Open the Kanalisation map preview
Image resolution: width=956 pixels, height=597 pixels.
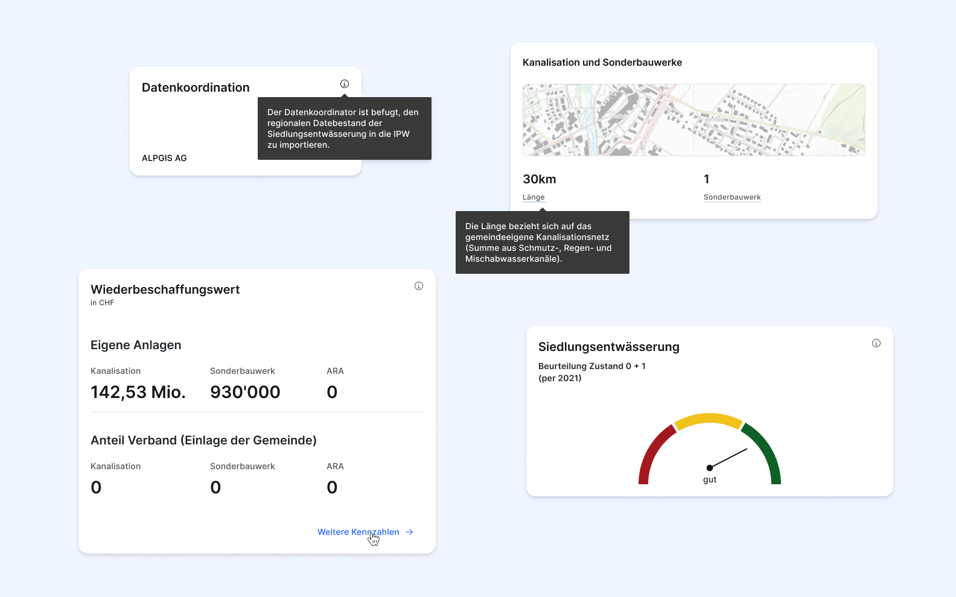point(693,120)
